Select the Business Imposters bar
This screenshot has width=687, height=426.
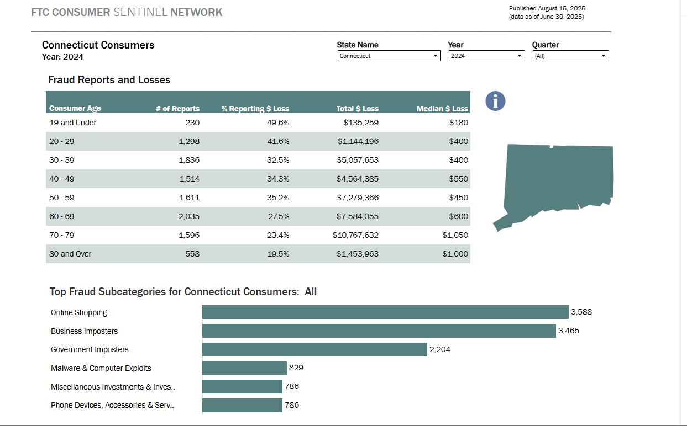point(379,331)
